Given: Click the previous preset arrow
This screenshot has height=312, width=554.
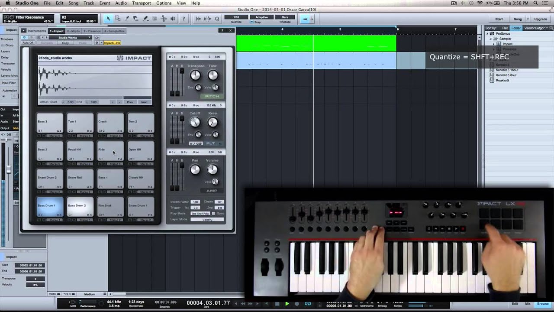Looking at the screenshot, I should [x=42, y=38].
